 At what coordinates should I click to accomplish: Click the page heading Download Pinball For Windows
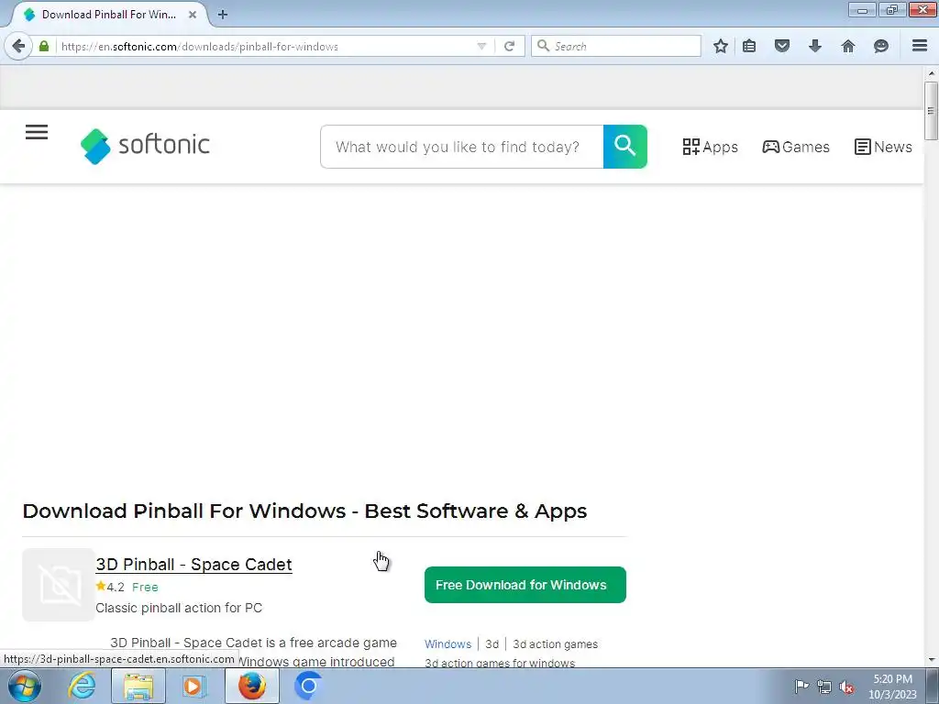pos(304,511)
